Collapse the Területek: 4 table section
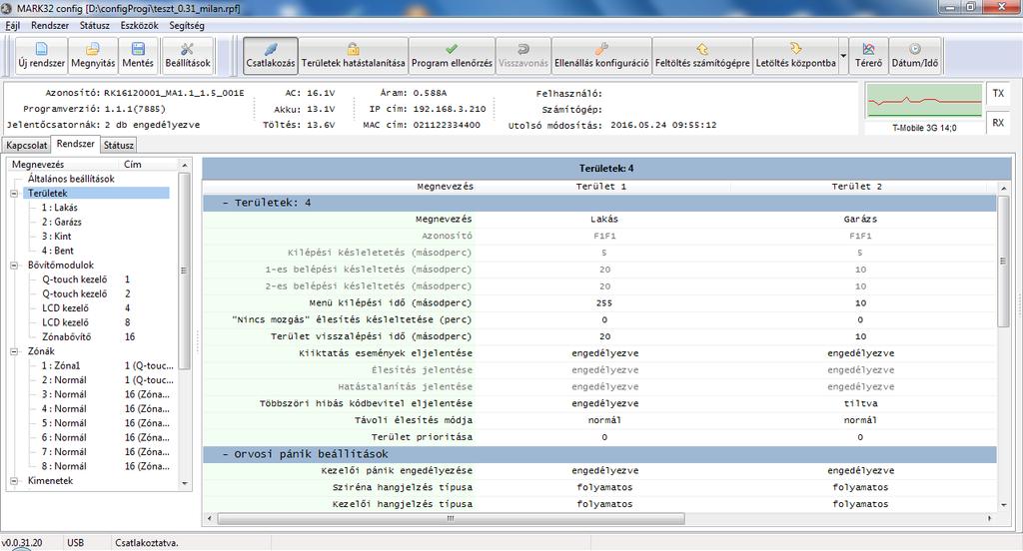 click(x=225, y=203)
